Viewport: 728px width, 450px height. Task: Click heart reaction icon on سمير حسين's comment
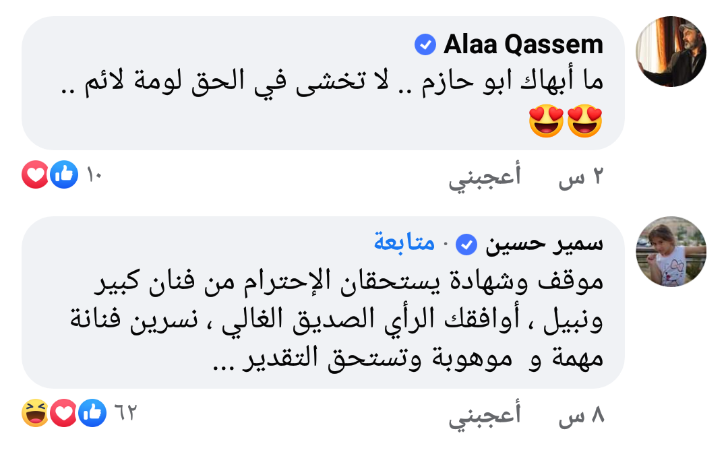pyautogui.click(x=63, y=412)
